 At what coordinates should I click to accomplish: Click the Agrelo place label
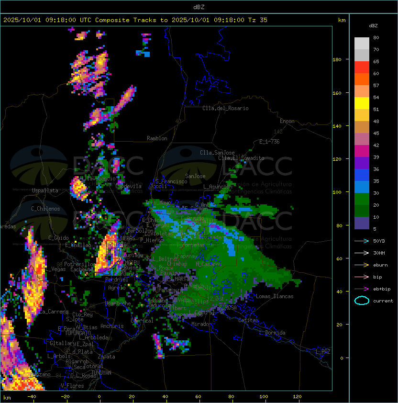[x=117, y=288]
